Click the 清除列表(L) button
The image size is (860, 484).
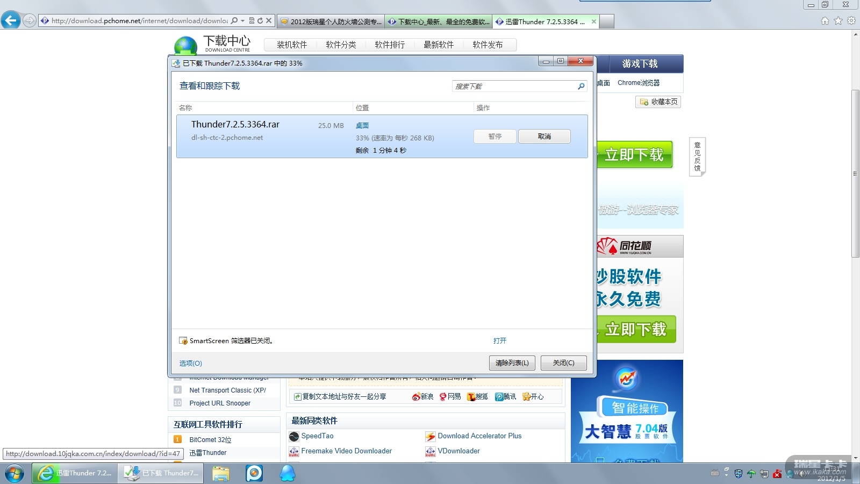[512, 363]
